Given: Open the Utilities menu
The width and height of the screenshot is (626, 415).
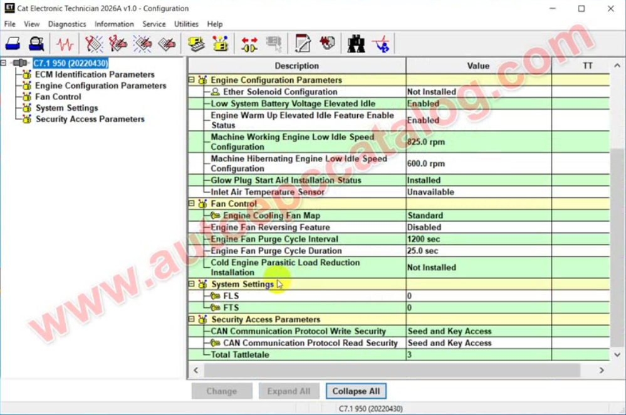Looking at the screenshot, I should [x=186, y=24].
